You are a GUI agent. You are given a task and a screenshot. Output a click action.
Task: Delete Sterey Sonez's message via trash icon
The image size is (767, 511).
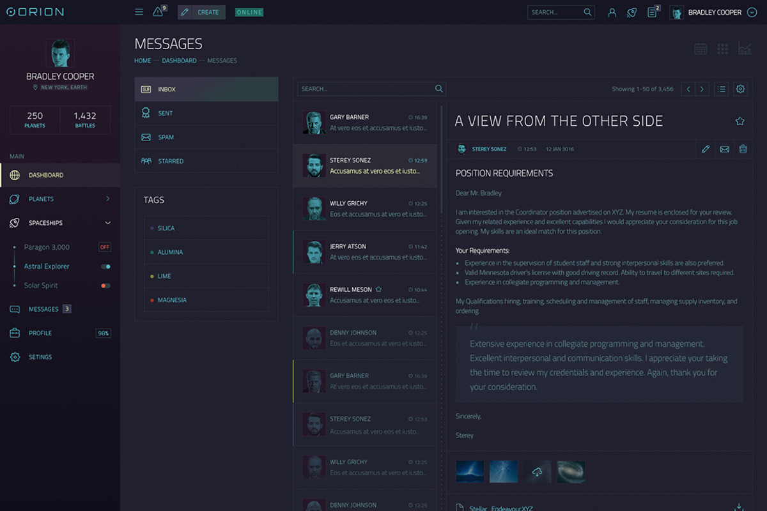coord(743,149)
